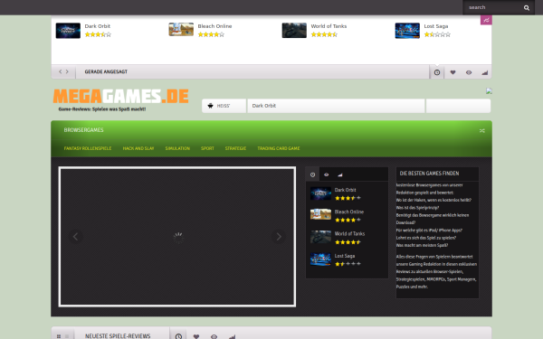Switch to list view in Neueste Spiele-Reviews

click(67, 336)
